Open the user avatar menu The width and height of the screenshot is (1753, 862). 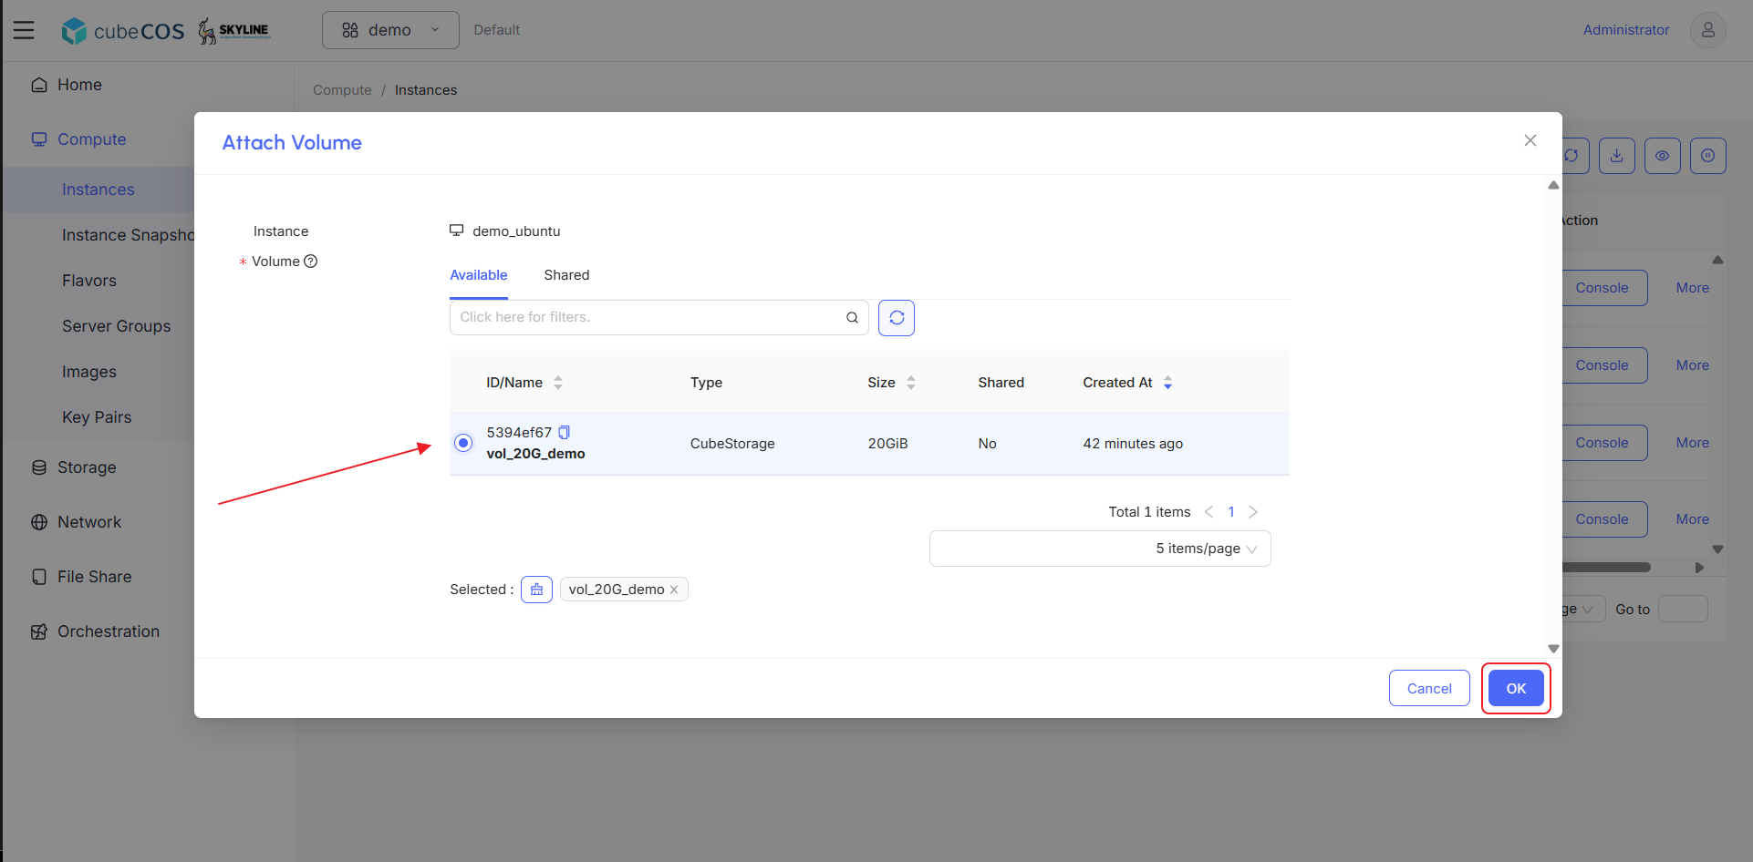tap(1707, 30)
